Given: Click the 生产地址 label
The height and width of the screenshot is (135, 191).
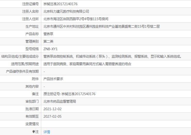Looking at the screenshot, I should [32, 26].
